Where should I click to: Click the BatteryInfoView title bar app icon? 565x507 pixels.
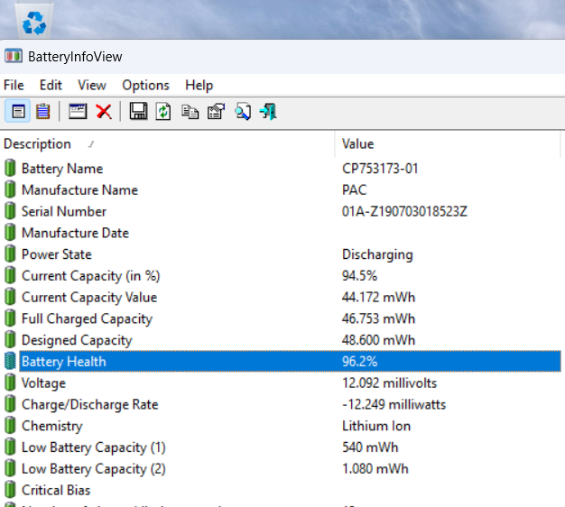[14, 56]
